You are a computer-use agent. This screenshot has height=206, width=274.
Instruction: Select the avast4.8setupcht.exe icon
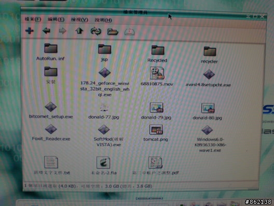(x=209, y=74)
